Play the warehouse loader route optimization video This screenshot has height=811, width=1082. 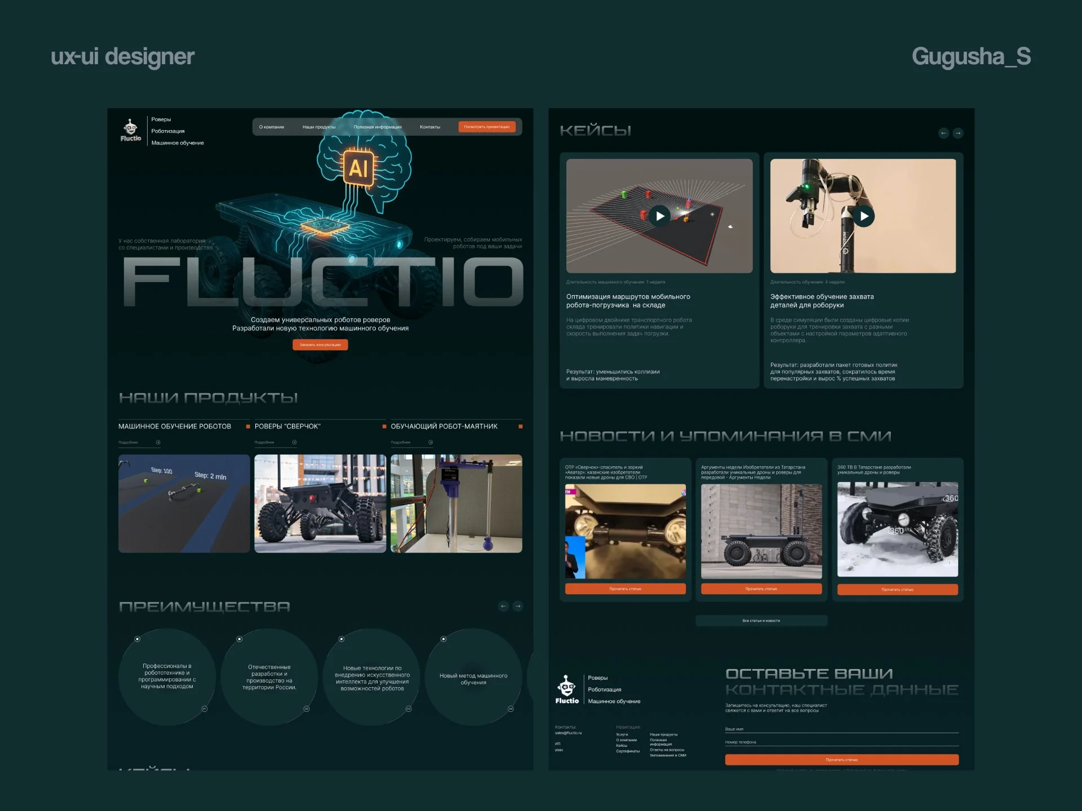coord(659,216)
